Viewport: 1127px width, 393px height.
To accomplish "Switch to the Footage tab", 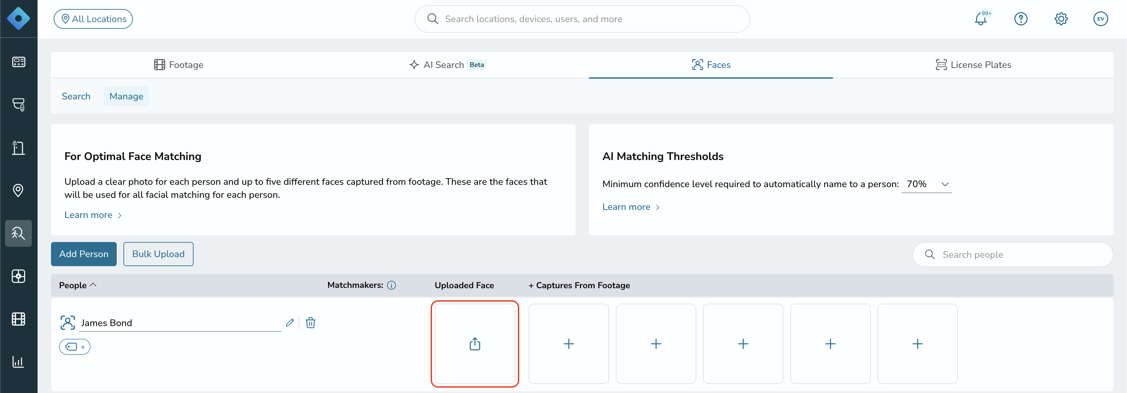I will click(x=178, y=65).
